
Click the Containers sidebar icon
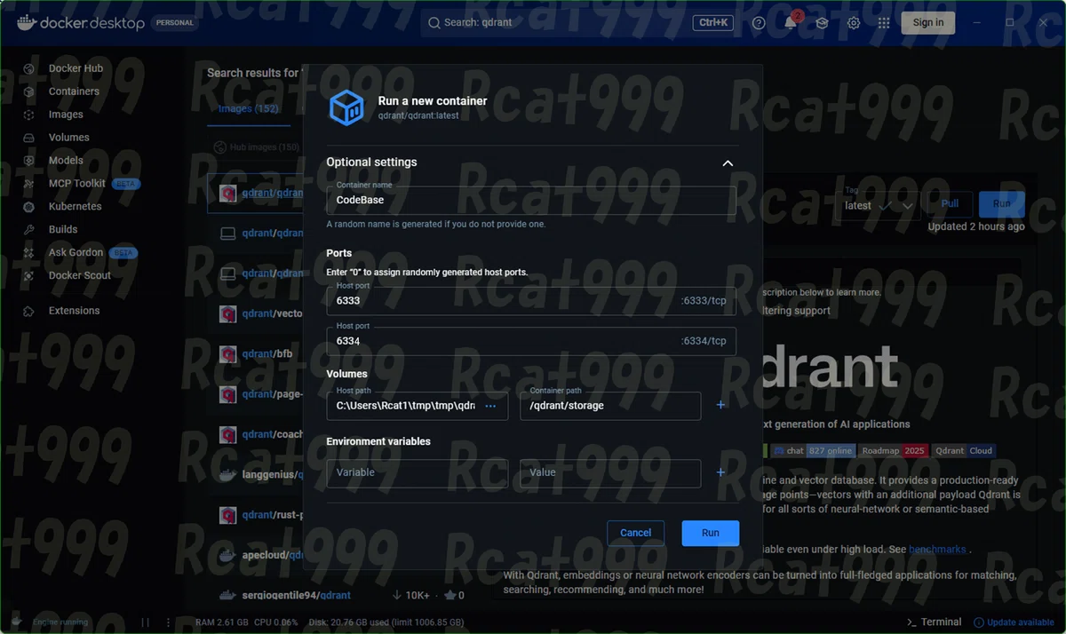tap(29, 91)
